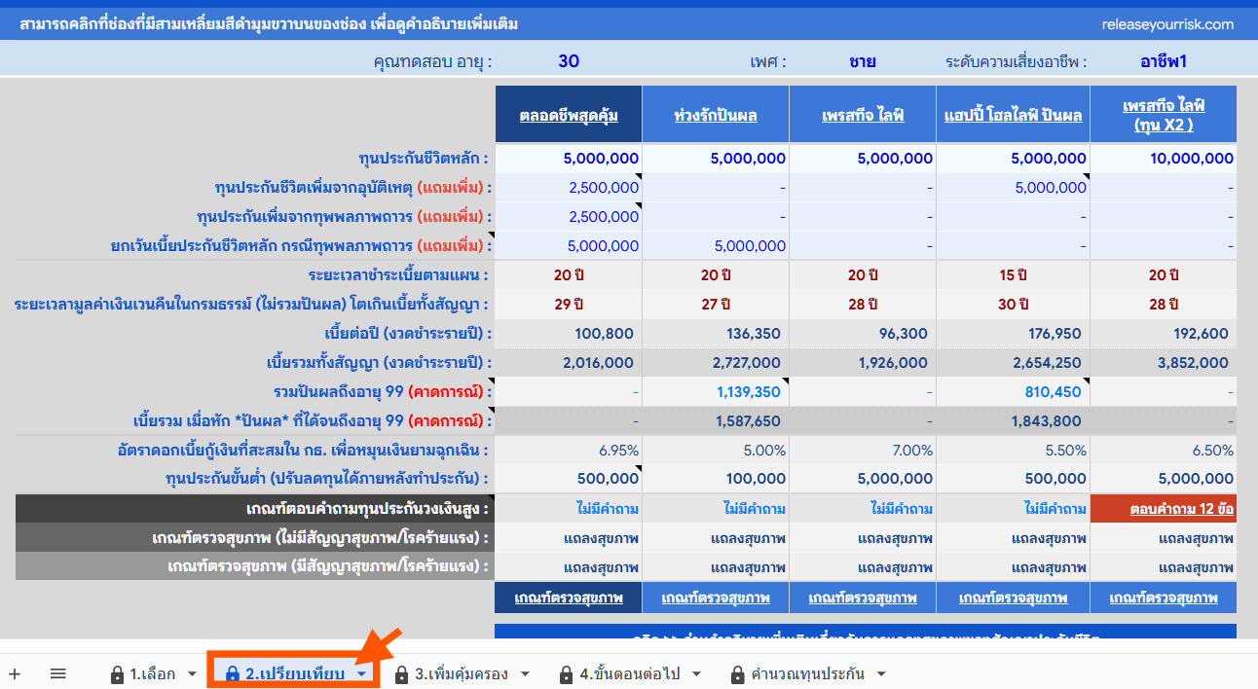Switch to the 3.เพิ่มคุ้มครอง sheet tab
The height and width of the screenshot is (689, 1258).
pos(461,674)
